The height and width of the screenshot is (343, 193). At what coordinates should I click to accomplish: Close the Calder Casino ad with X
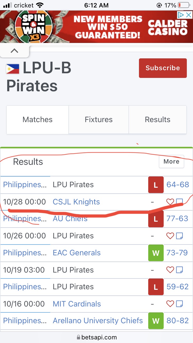coord(189,15)
